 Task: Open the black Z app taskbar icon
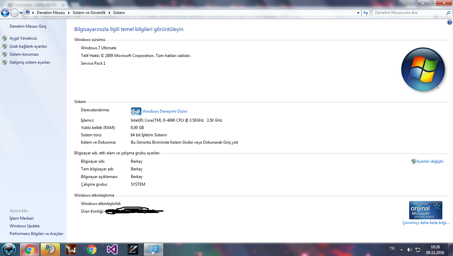133,249
